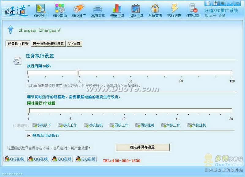
Task: Click the 执行间隔 slider handle
Action: pos(78,73)
